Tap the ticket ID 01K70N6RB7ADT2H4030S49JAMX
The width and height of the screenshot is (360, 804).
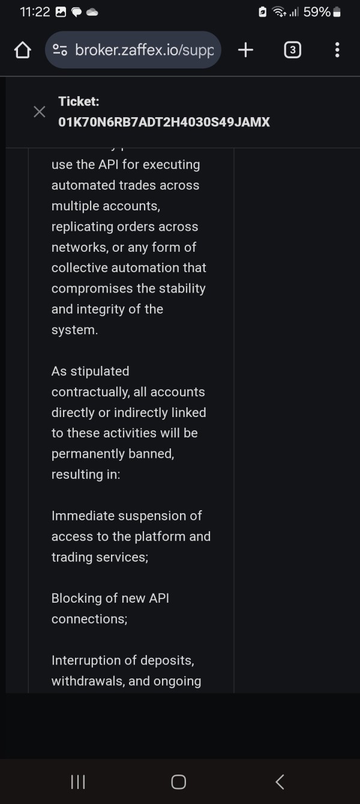[164, 122]
